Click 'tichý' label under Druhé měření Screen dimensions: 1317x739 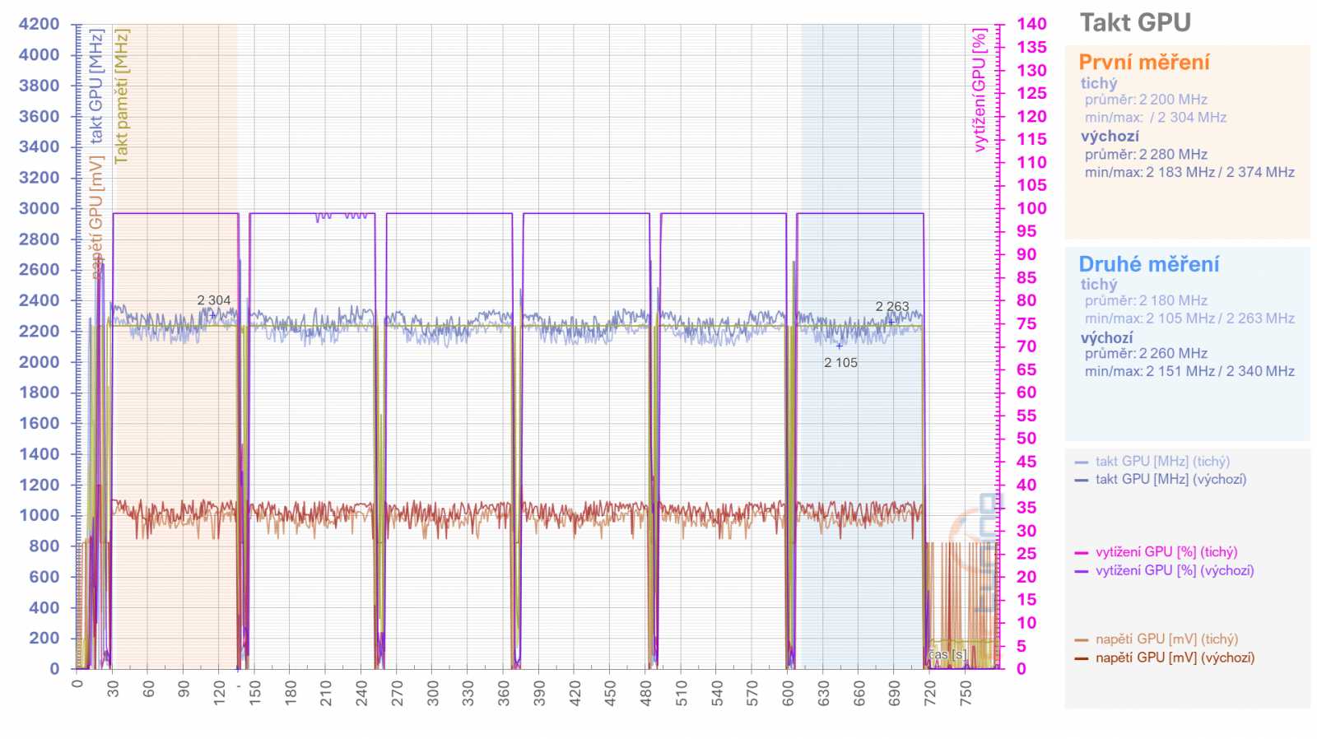(x=1099, y=285)
